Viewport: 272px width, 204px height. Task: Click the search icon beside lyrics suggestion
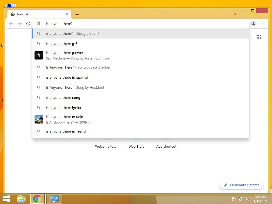[39, 108]
